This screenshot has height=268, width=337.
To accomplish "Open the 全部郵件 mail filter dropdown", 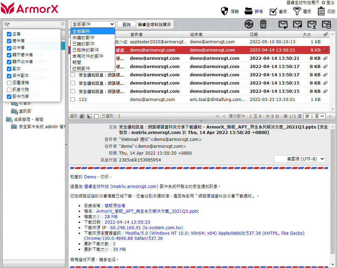I will 93,24.
